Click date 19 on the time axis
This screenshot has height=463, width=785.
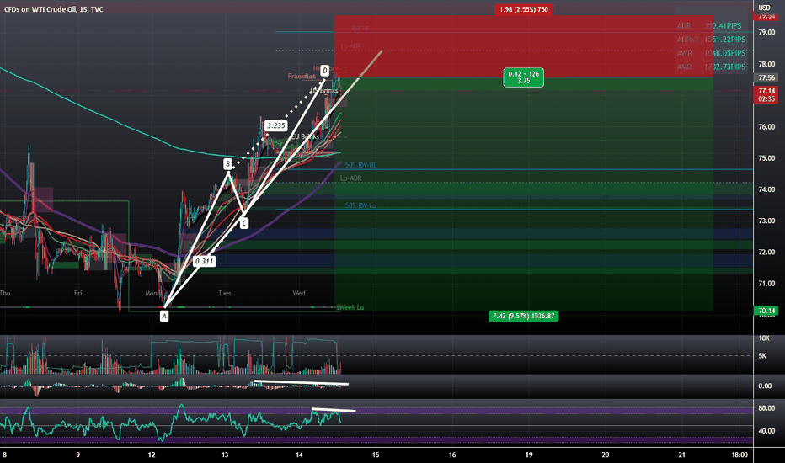[529, 455]
